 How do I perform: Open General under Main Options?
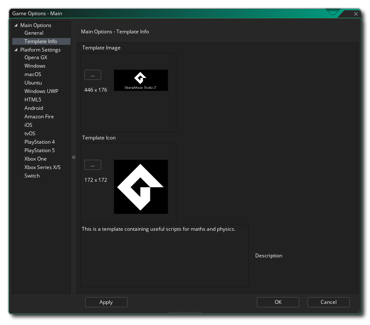pyautogui.click(x=34, y=33)
